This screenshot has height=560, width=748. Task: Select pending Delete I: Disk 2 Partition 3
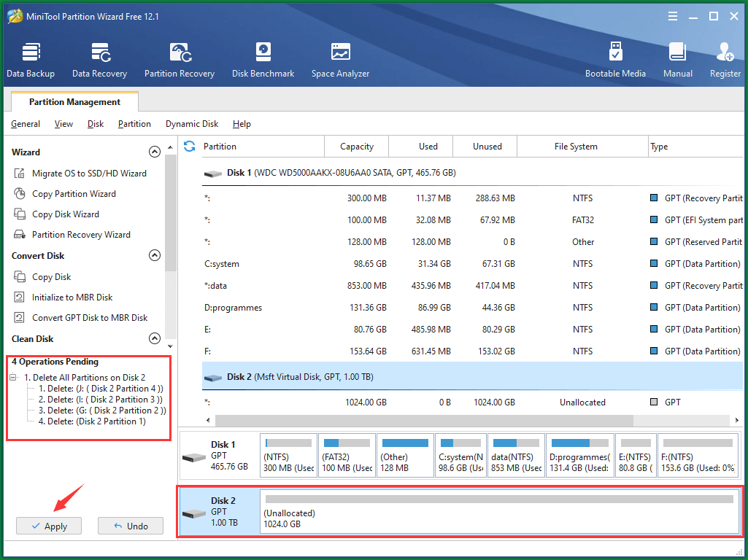point(101,400)
